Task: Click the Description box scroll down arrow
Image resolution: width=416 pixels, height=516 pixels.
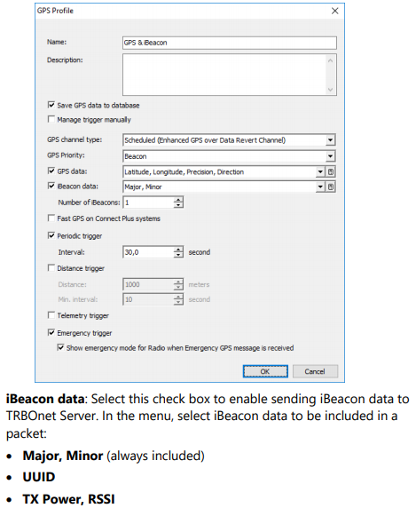Action: point(330,90)
